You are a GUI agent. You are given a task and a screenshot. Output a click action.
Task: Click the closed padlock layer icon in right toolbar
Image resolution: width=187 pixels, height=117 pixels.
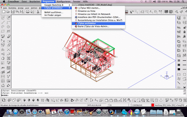click(185, 32)
